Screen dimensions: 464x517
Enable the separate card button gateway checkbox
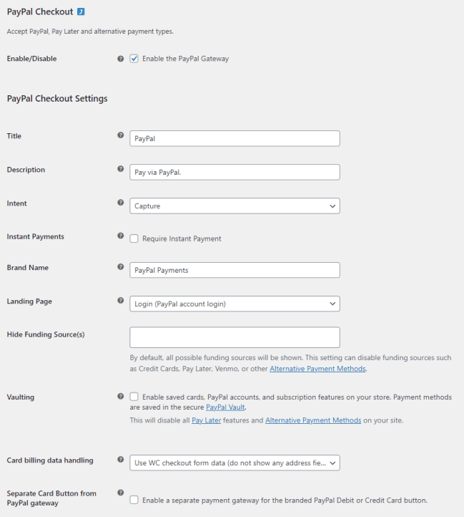click(134, 500)
